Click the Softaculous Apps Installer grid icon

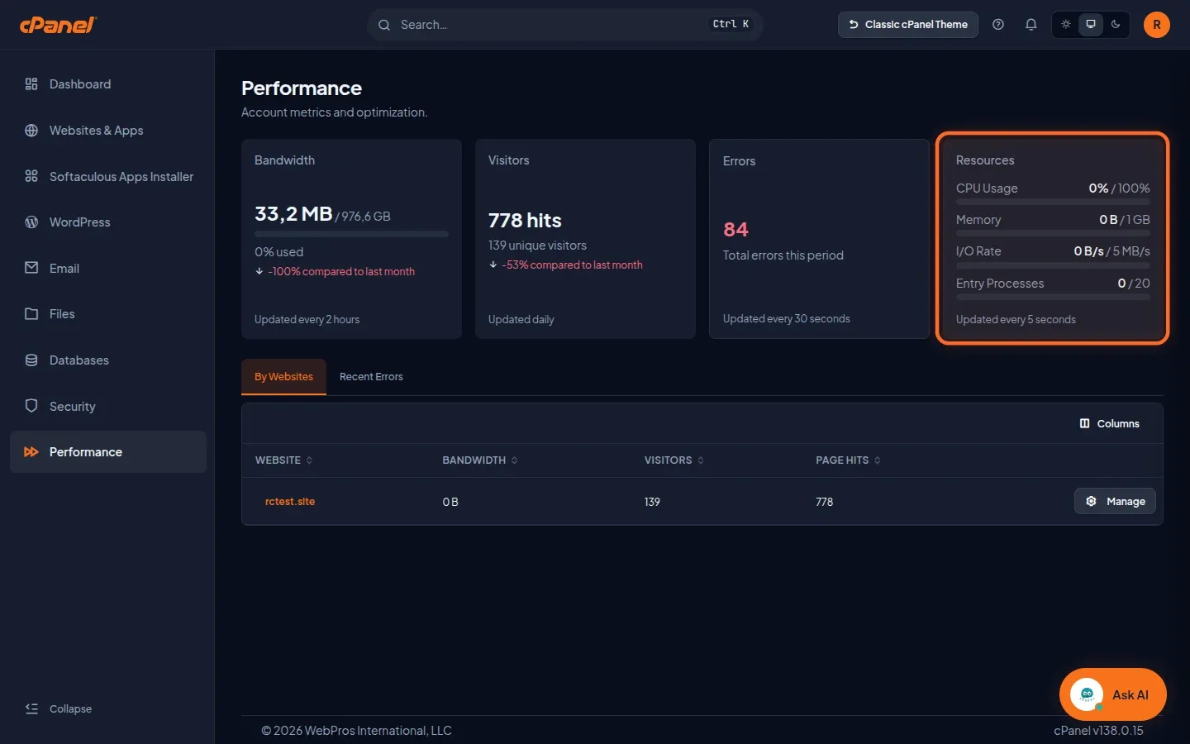(x=31, y=176)
